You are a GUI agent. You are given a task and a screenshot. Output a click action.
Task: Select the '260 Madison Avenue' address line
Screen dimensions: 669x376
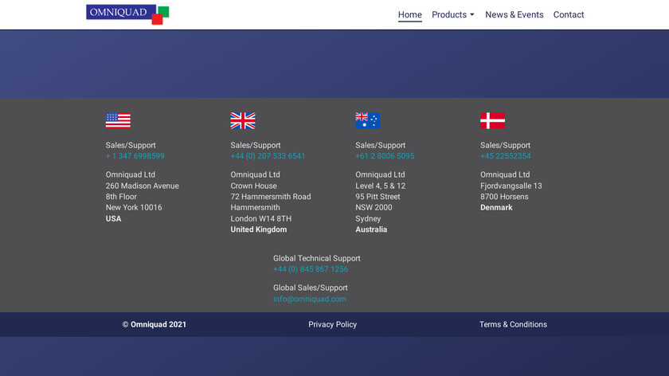coord(143,186)
